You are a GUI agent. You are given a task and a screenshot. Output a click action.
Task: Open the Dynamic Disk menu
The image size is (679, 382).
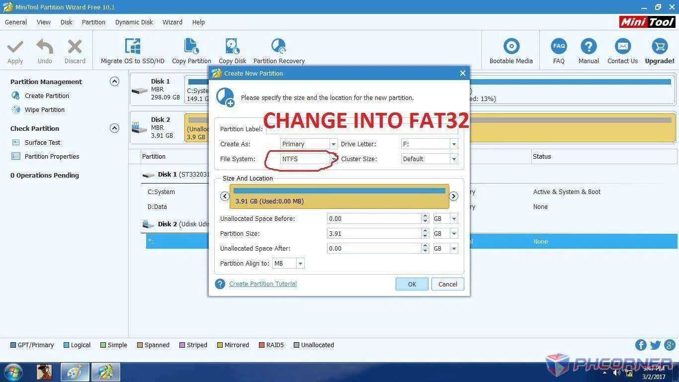134,22
